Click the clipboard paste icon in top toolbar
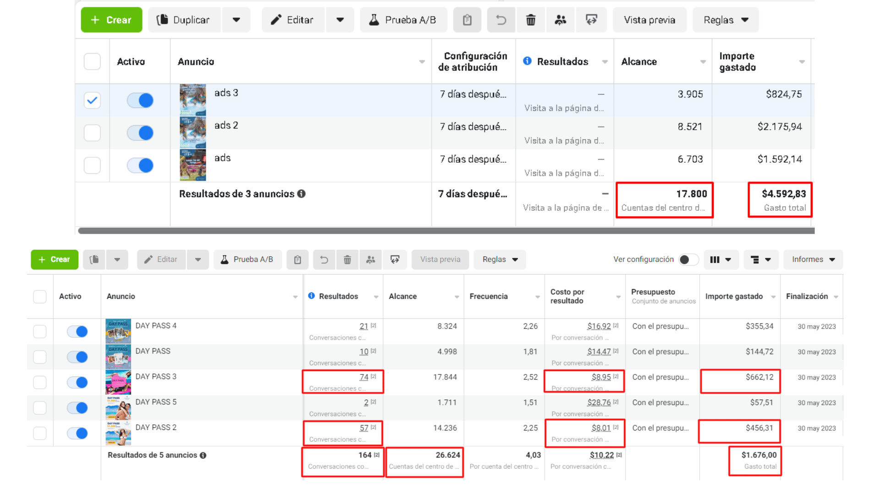This screenshot has height=495, width=880. [467, 20]
